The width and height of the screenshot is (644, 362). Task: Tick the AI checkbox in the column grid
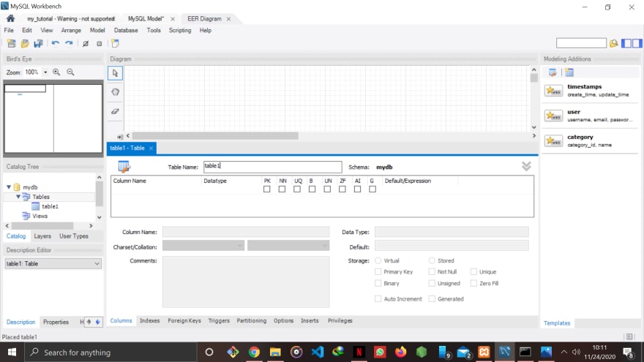(x=357, y=189)
